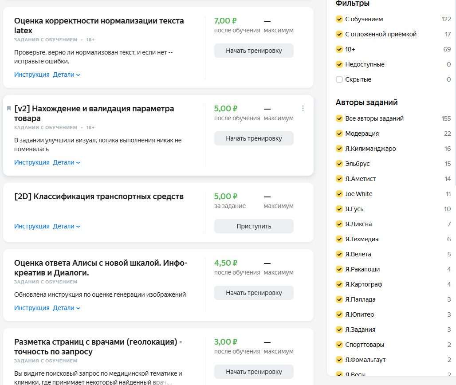This screenshot has height=385, width=456.
Task: Enable the "Скрытые" filter checkbox
Action: coord(339,79)
